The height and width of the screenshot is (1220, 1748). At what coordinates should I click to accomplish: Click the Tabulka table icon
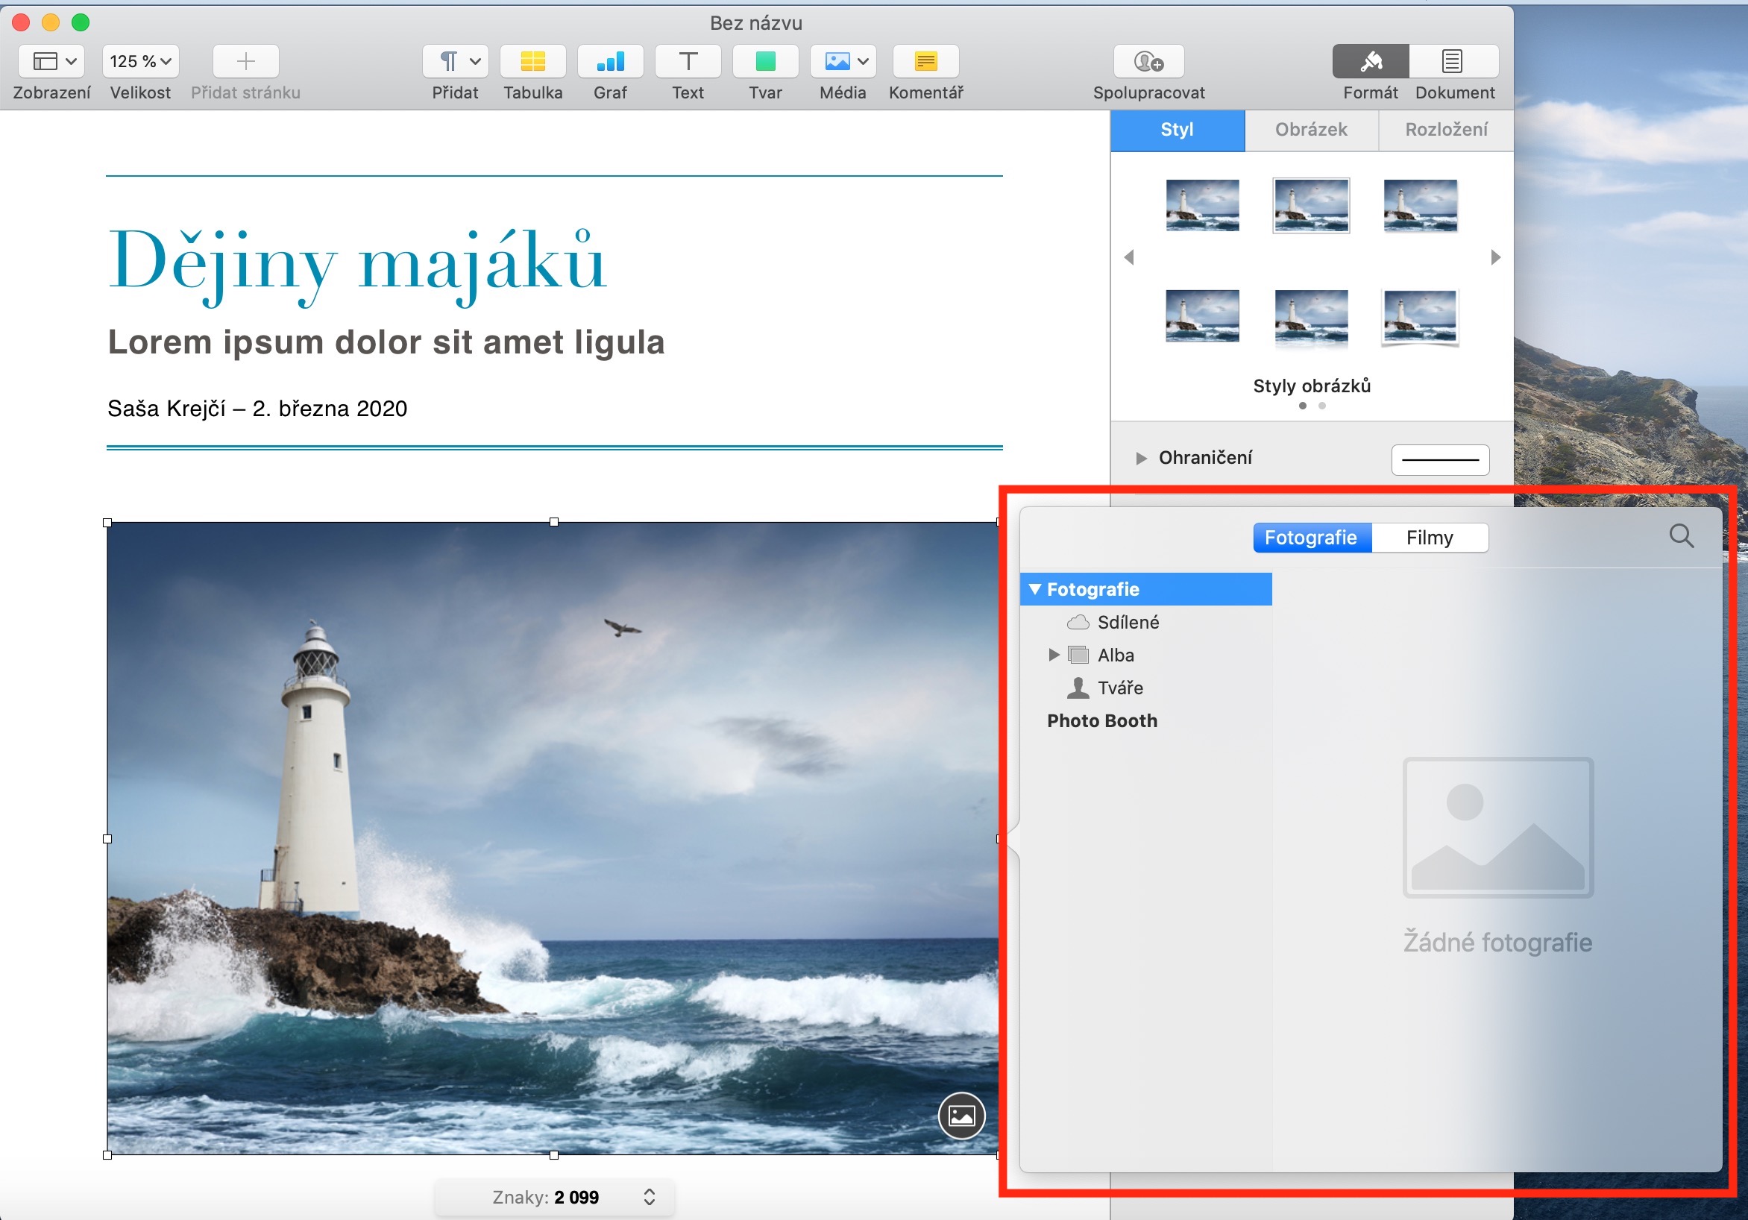(532, 62)
